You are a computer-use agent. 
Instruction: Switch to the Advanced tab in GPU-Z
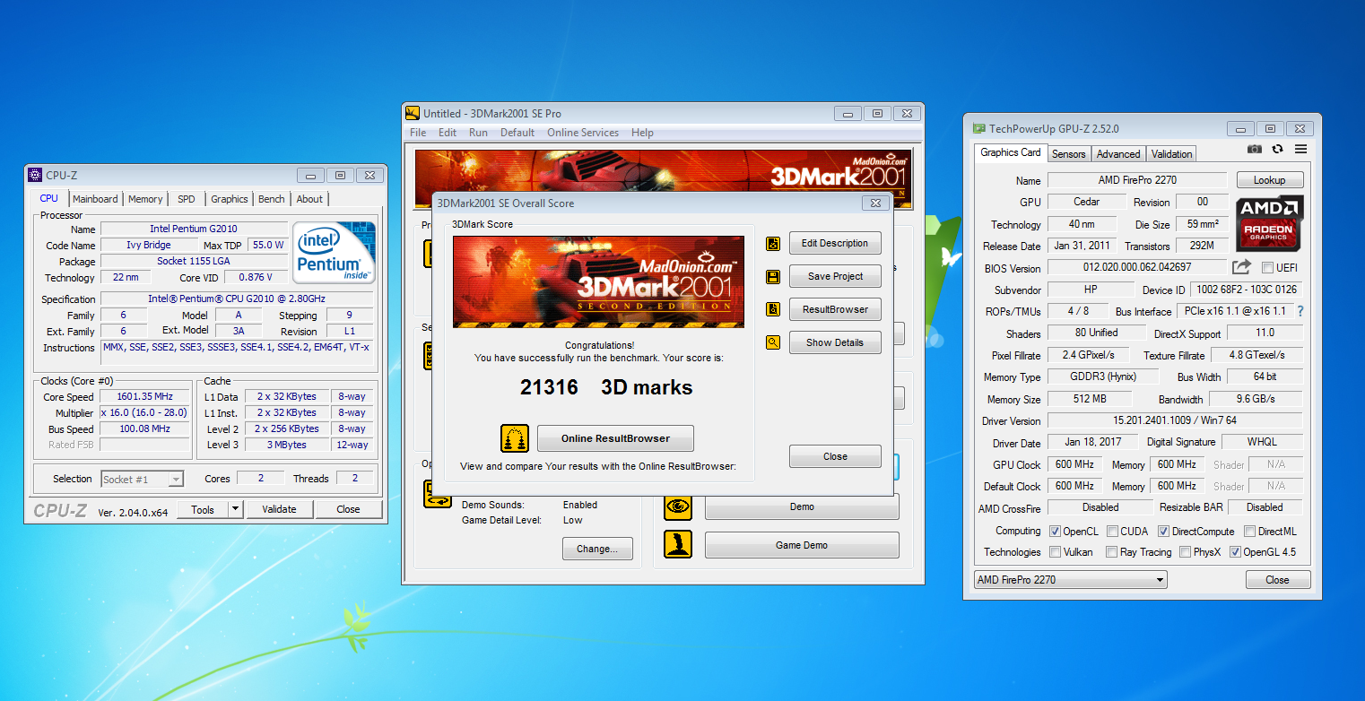[1118, 154]
